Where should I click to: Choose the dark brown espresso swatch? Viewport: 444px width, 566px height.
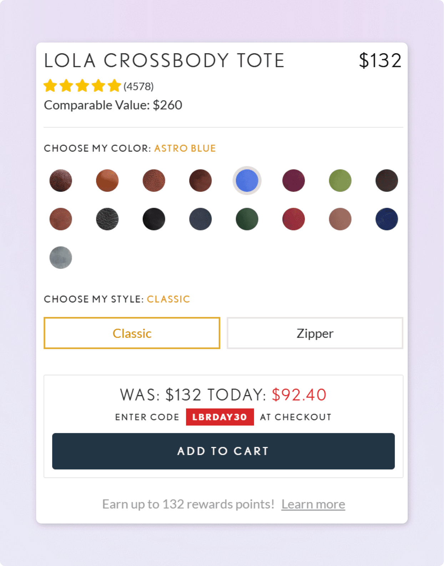click(387, 180)
